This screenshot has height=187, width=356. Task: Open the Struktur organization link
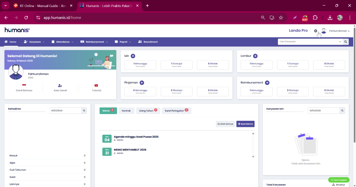click(338, 185)
